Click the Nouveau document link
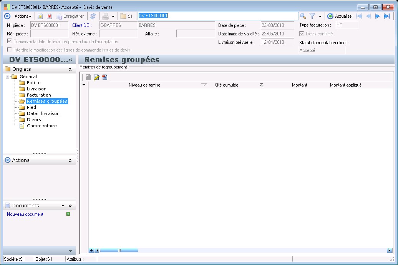398x265 pixels. pyautogui.click(x=25, y=214)
